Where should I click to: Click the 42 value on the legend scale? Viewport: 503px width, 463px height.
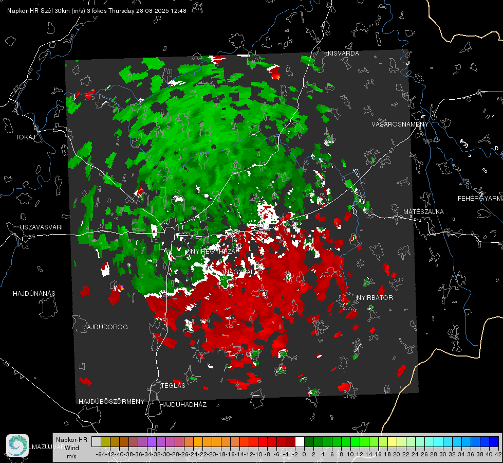pyautogui.click(x=498, y=454)
